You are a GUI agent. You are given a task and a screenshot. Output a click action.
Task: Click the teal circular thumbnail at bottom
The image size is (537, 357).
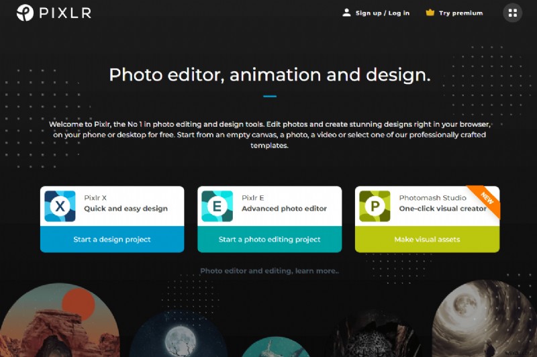pos(276,348)
